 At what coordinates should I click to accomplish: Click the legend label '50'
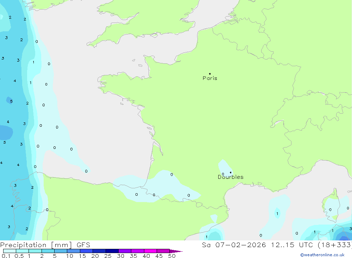click(172, 256)
